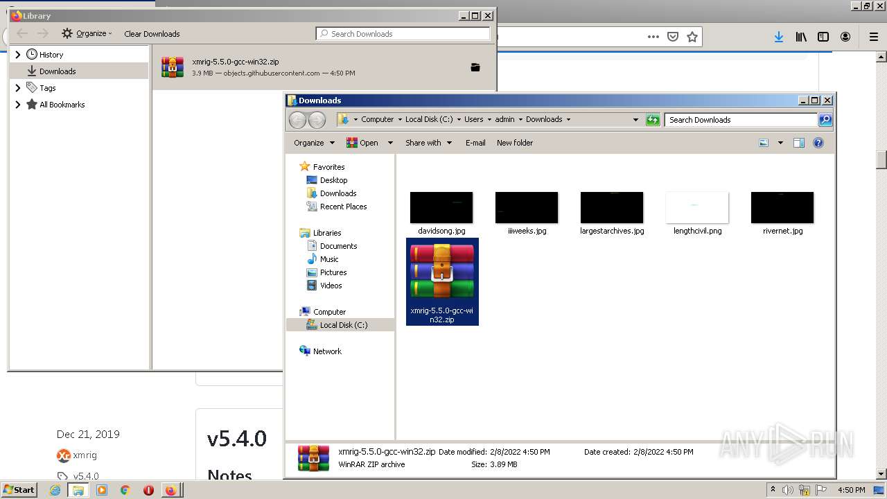Click New folder button
The width and height of the screenshot is (887, 499).
point(515,143)
